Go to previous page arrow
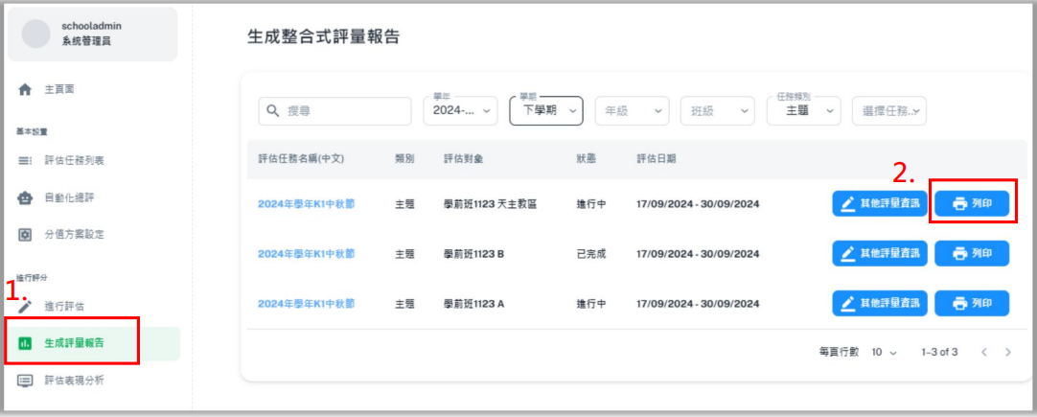1037x417 pixels. coord(984,352)
